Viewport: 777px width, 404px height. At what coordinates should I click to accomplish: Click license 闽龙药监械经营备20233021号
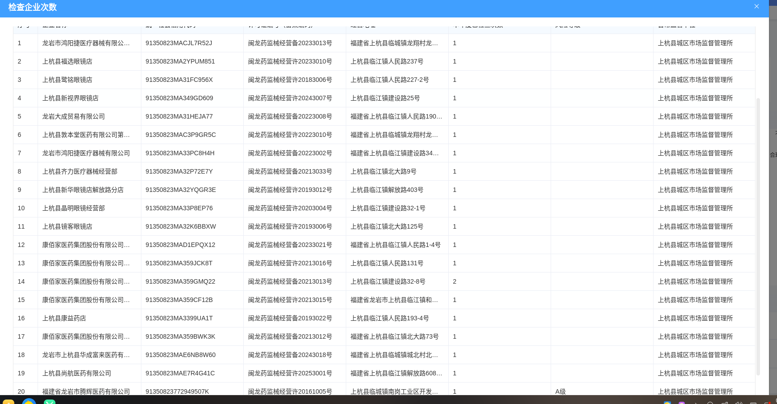[290, 245]
